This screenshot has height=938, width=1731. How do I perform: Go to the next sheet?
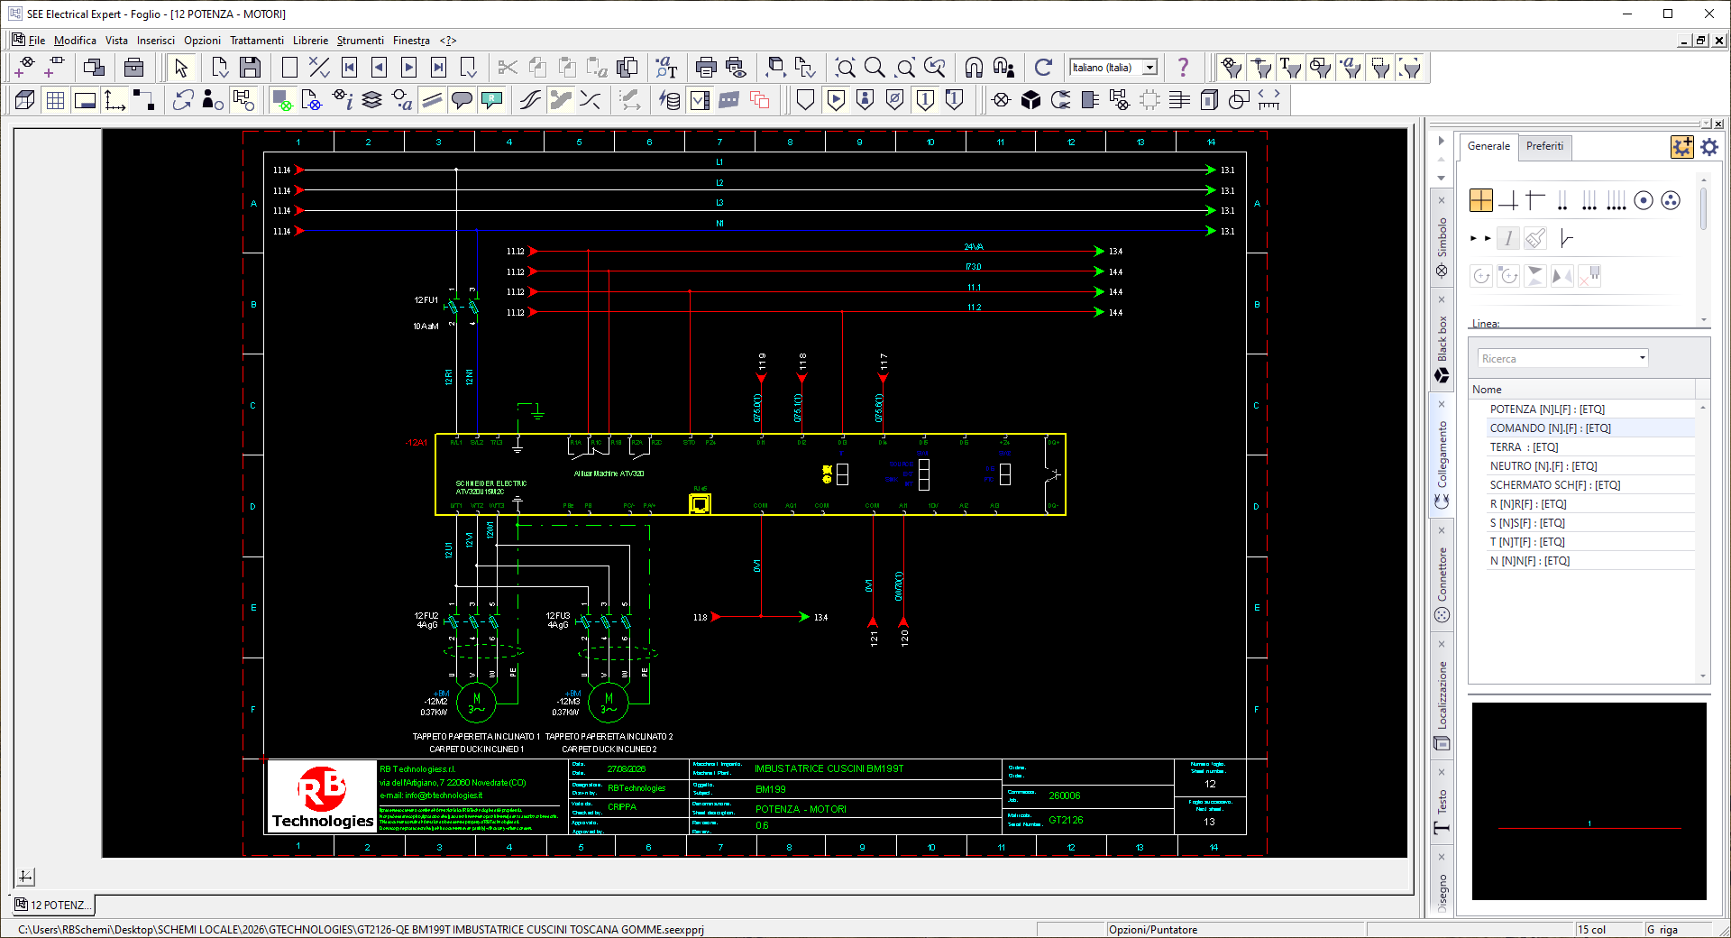pos(409,68)
